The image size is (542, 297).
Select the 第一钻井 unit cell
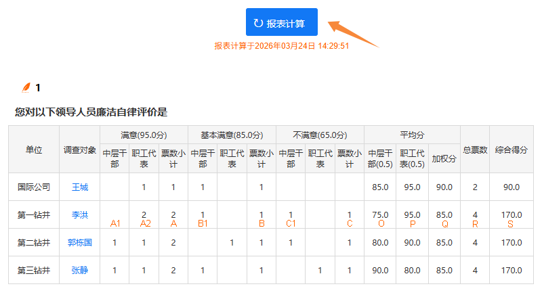(x=34, y=215)
